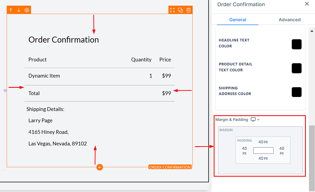Click the expand fullscreen icon on element
Viewport: 315px width, 192px height.
pos(172,10)
